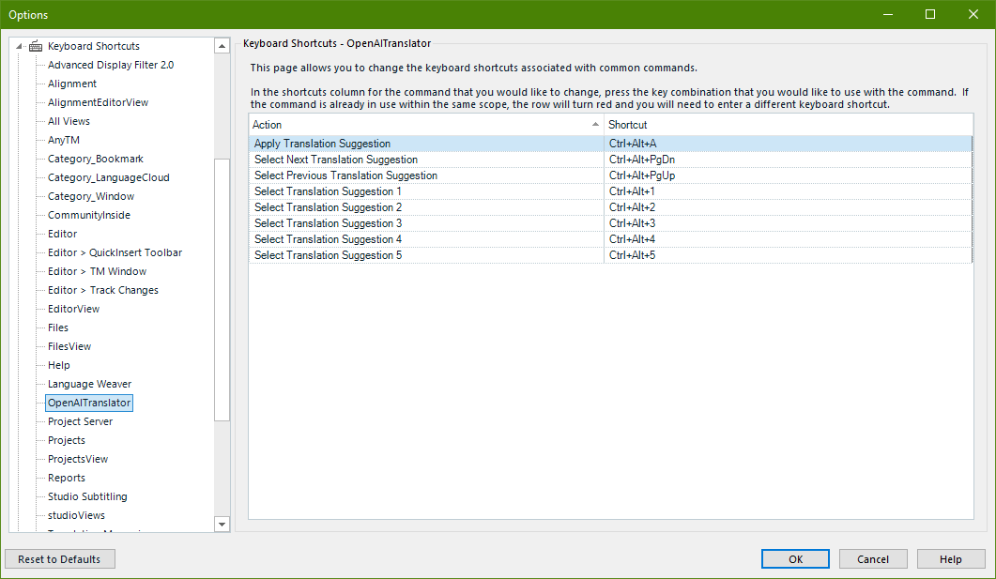Edit the Ctrl+Alt+PgUp shortcut cell
Screen dimensions: 996x579
789,175
